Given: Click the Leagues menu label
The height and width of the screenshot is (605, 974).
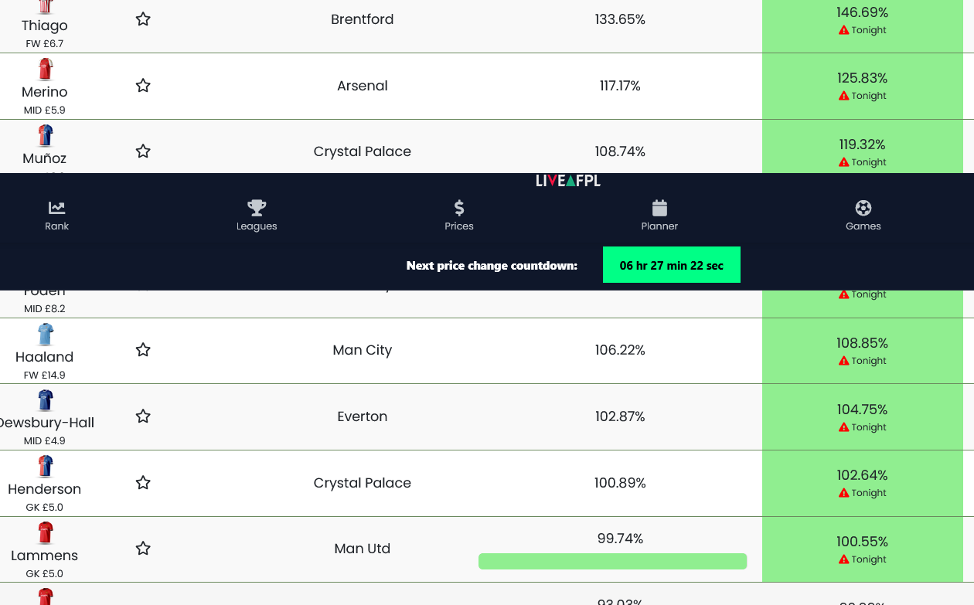Looking at the screenshot, I should [x=257, y=226].
